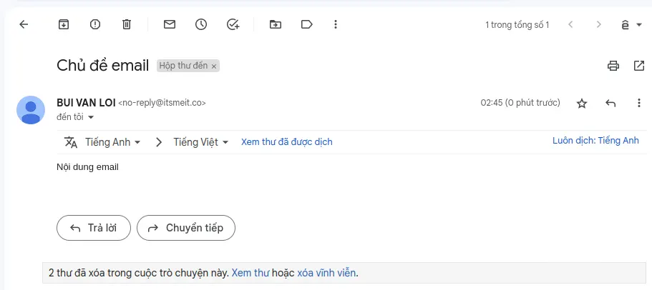The width and height of the screenshot is (652, 290).
Task: Click the back arrow to return to inbox
Action: pyautogui.click(x=24, y=24)
